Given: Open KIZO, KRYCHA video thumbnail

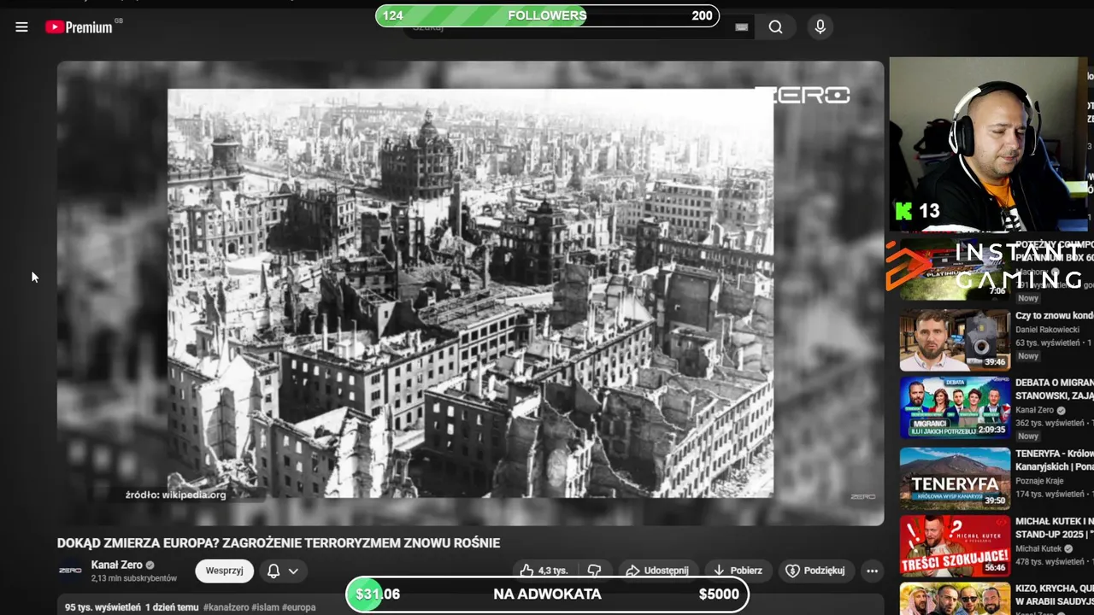Looking at the screenshot, I should [x=955, y=599].
